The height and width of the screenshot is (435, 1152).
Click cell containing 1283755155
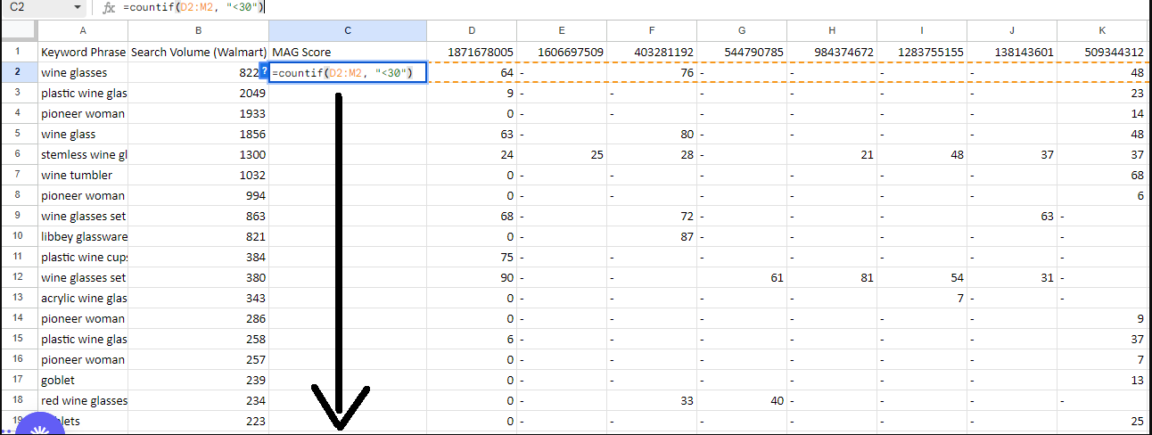point(922,52)
